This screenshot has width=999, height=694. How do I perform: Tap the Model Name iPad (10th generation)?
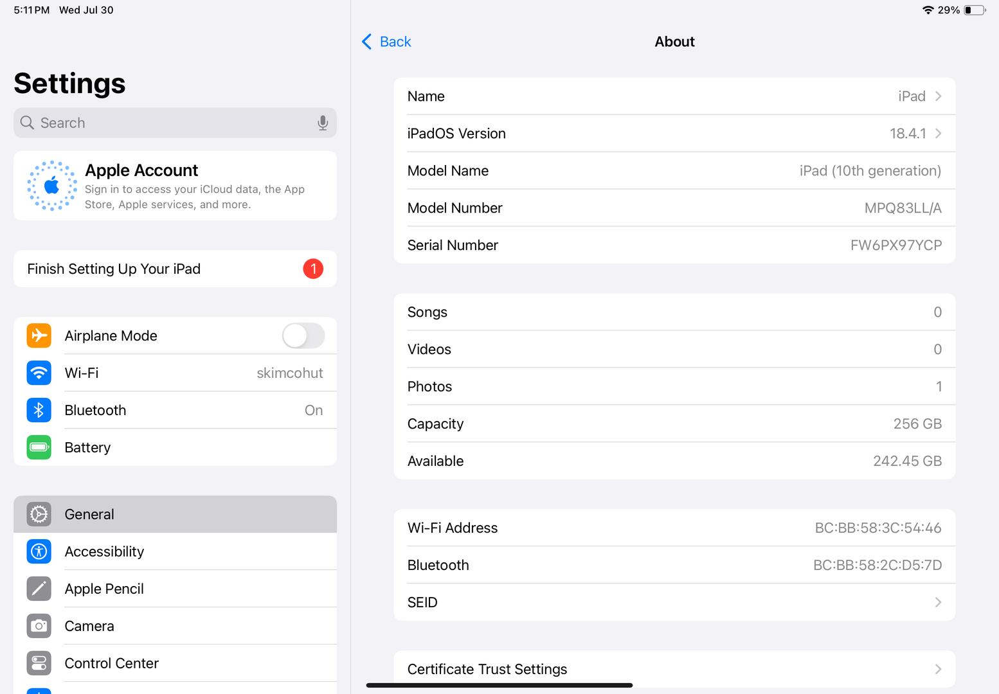(870, 171)
